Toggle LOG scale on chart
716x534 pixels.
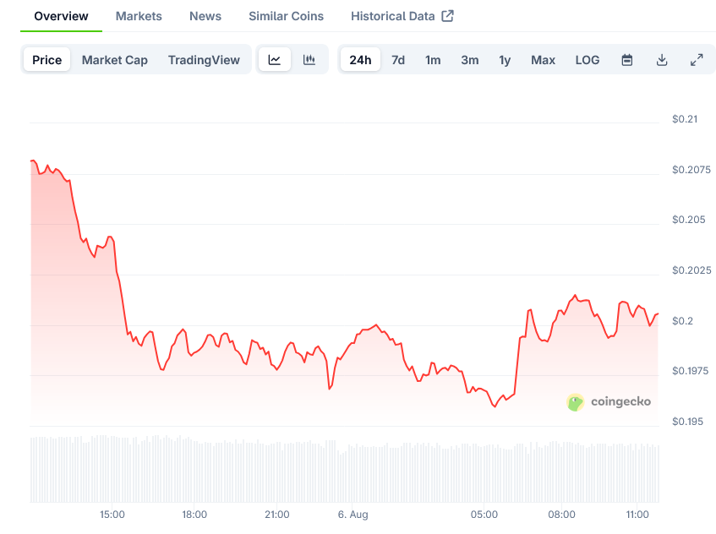(588, 60)
